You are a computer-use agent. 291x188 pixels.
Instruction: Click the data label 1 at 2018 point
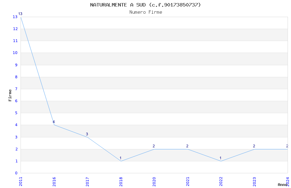(121, 158)
